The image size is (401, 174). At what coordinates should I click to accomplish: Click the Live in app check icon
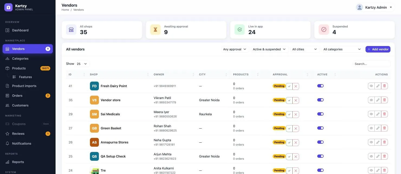coord(240,29)
